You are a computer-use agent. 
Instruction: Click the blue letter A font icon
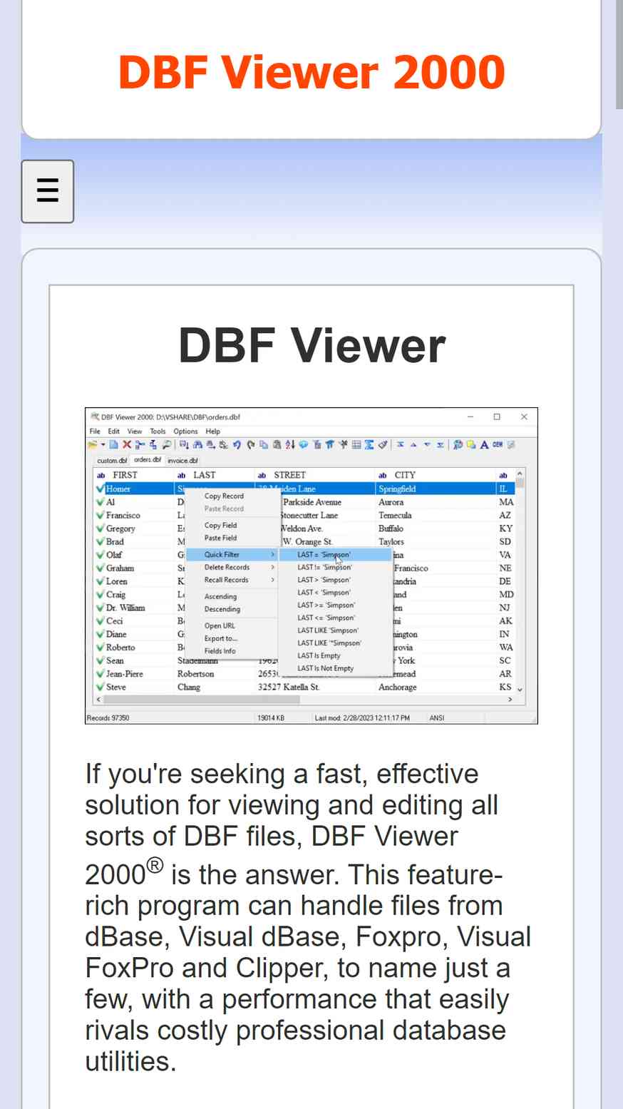484,444
